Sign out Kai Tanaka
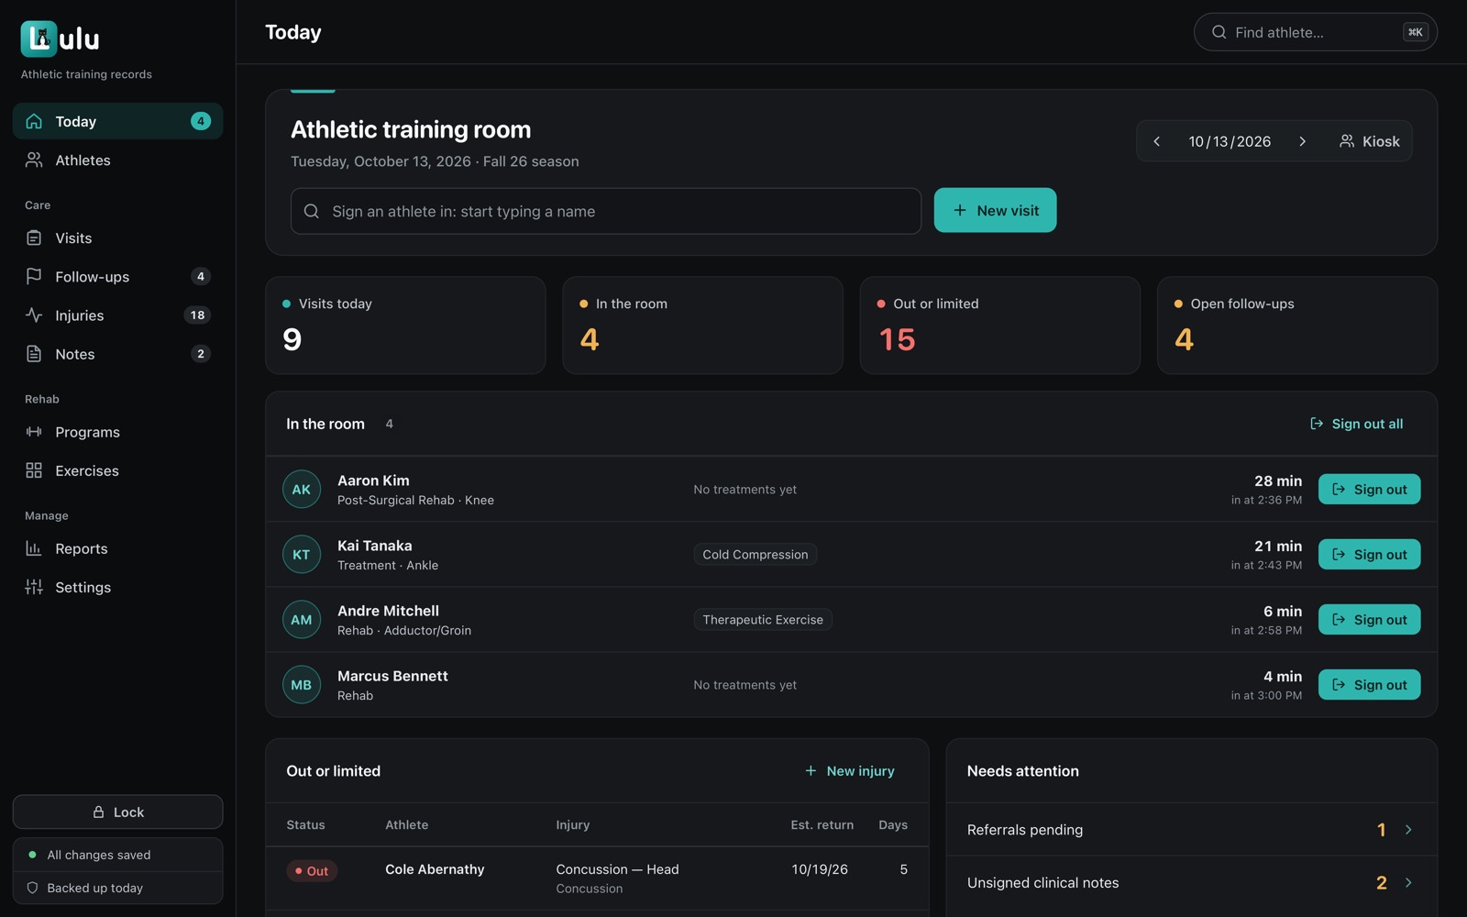The height and width of the screenshot is (917, 1467). click(1369, 554)
